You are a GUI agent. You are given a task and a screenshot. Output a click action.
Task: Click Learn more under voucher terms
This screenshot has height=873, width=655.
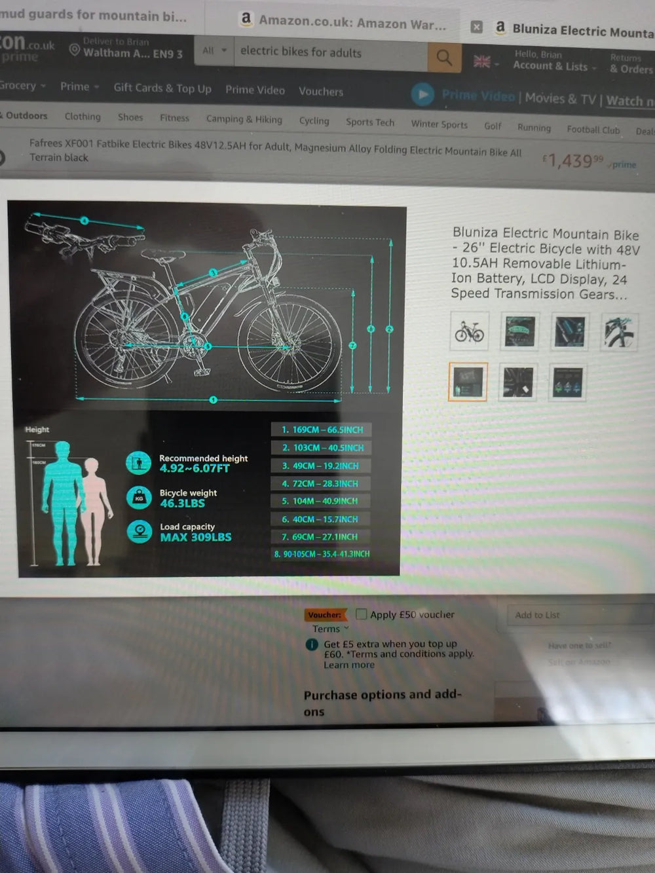(349, 665)
